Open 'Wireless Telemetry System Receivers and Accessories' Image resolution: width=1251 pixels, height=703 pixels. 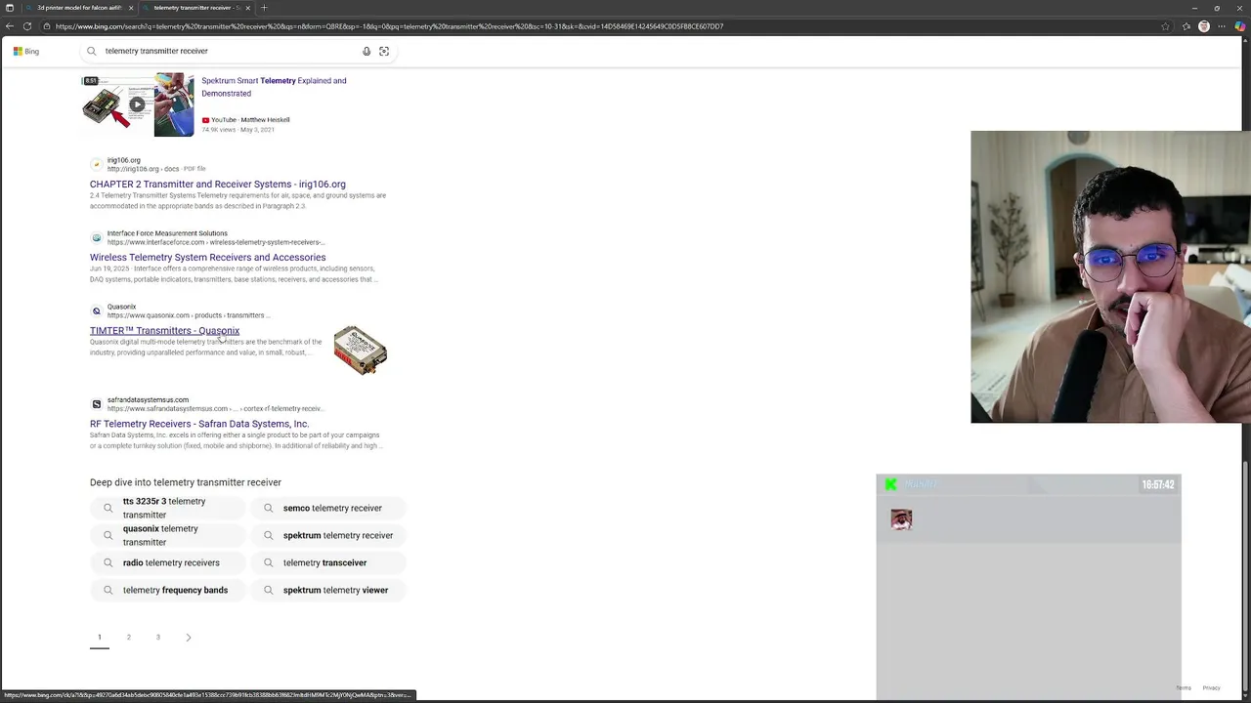[208, 257]
